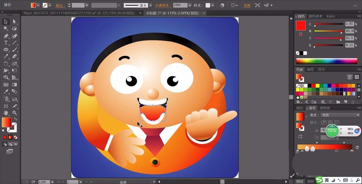362x184 pixels.
Task: Expand opacity 100% slider arrow
Action: point(190,5)
